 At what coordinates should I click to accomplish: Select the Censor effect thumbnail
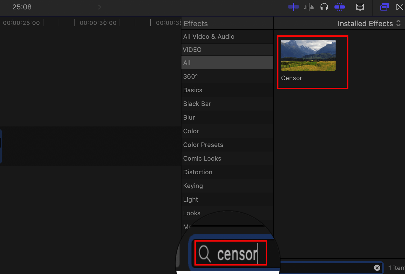(x=308, y=55)
